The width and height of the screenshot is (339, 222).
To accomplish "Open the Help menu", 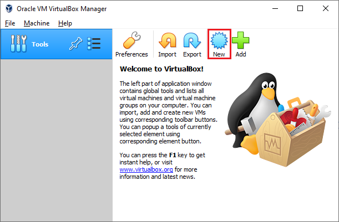I will [x=65, y=23].
